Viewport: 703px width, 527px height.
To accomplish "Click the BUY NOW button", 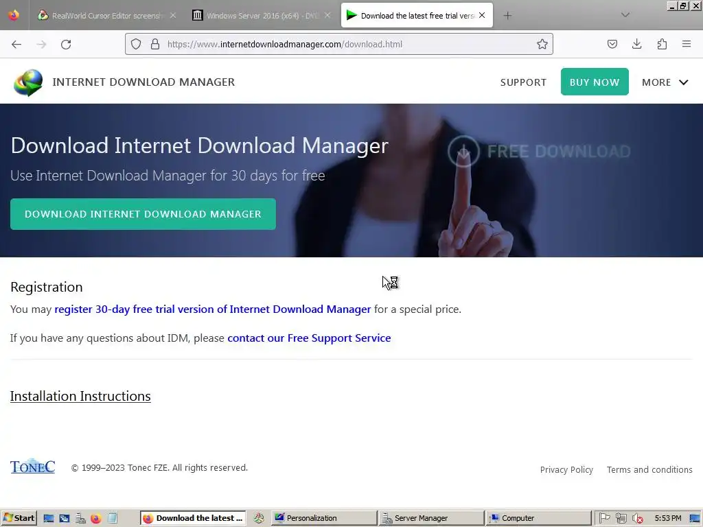I will [x=595, y=82].
